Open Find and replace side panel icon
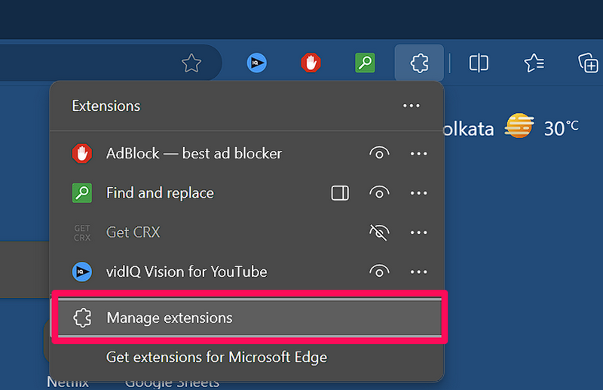 (x=340, y=193)
